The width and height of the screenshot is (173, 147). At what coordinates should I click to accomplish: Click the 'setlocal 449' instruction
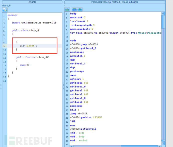79,94
